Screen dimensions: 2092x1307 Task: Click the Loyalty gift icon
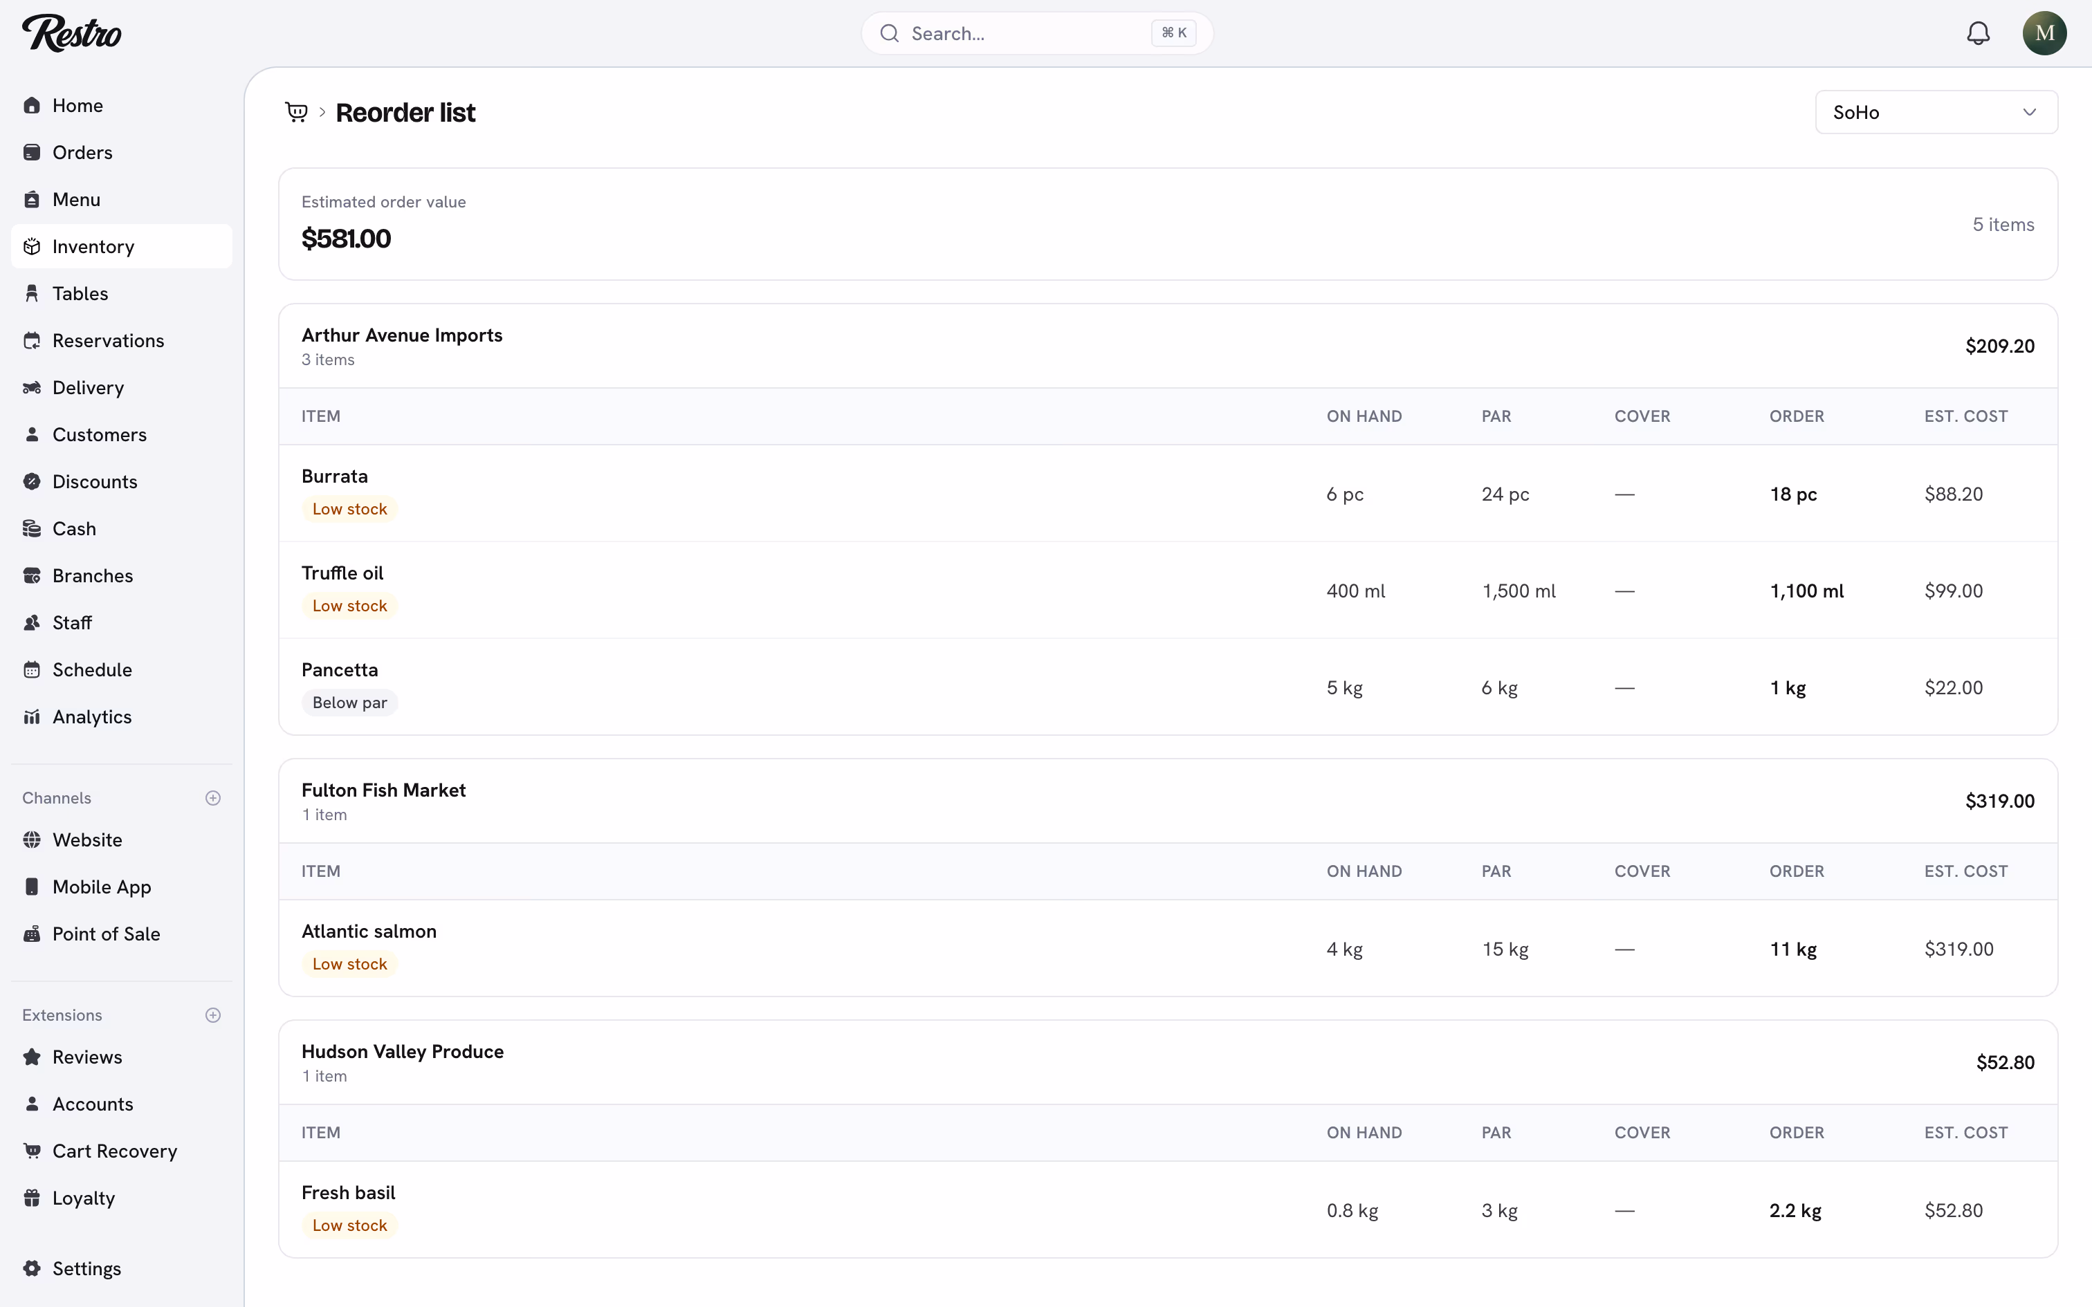(32, 1198)
